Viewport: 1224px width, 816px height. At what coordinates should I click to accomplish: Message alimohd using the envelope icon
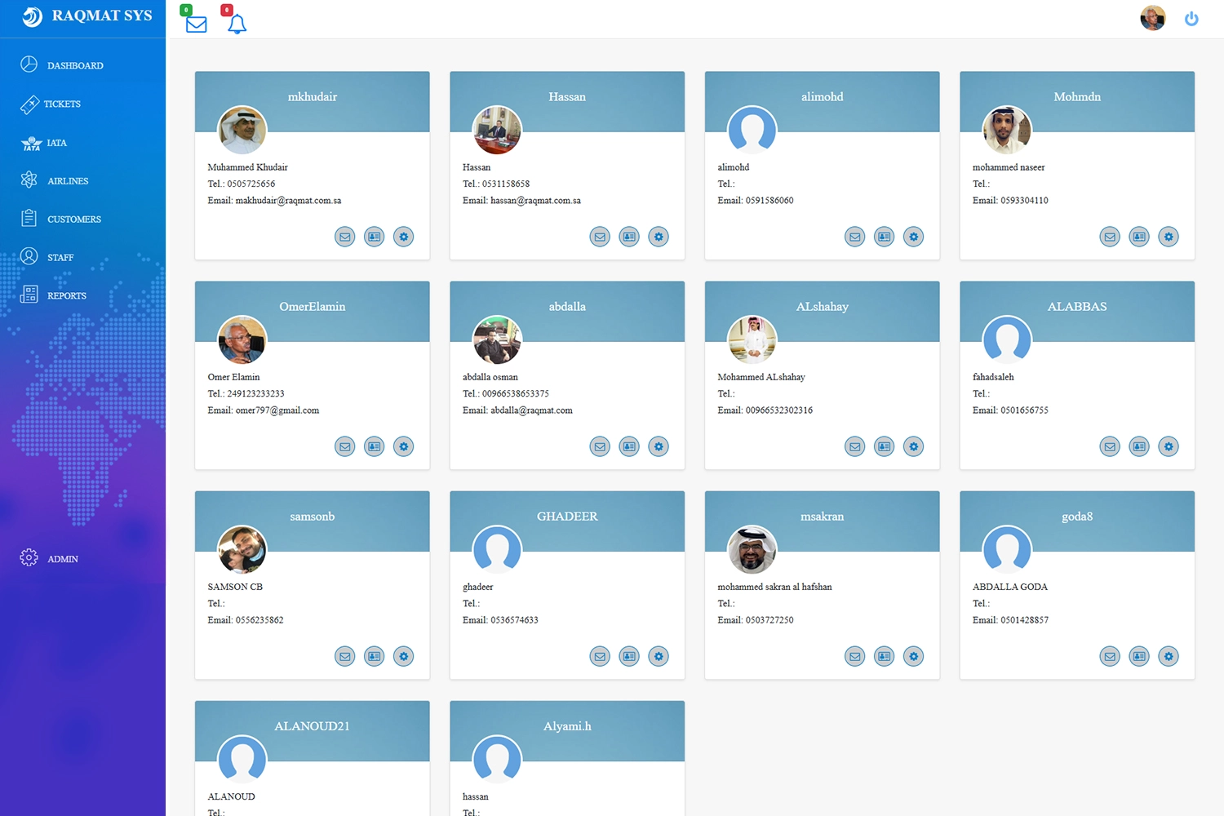click(855, 237)
